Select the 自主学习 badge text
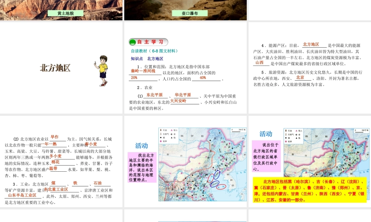 [151, 42]
